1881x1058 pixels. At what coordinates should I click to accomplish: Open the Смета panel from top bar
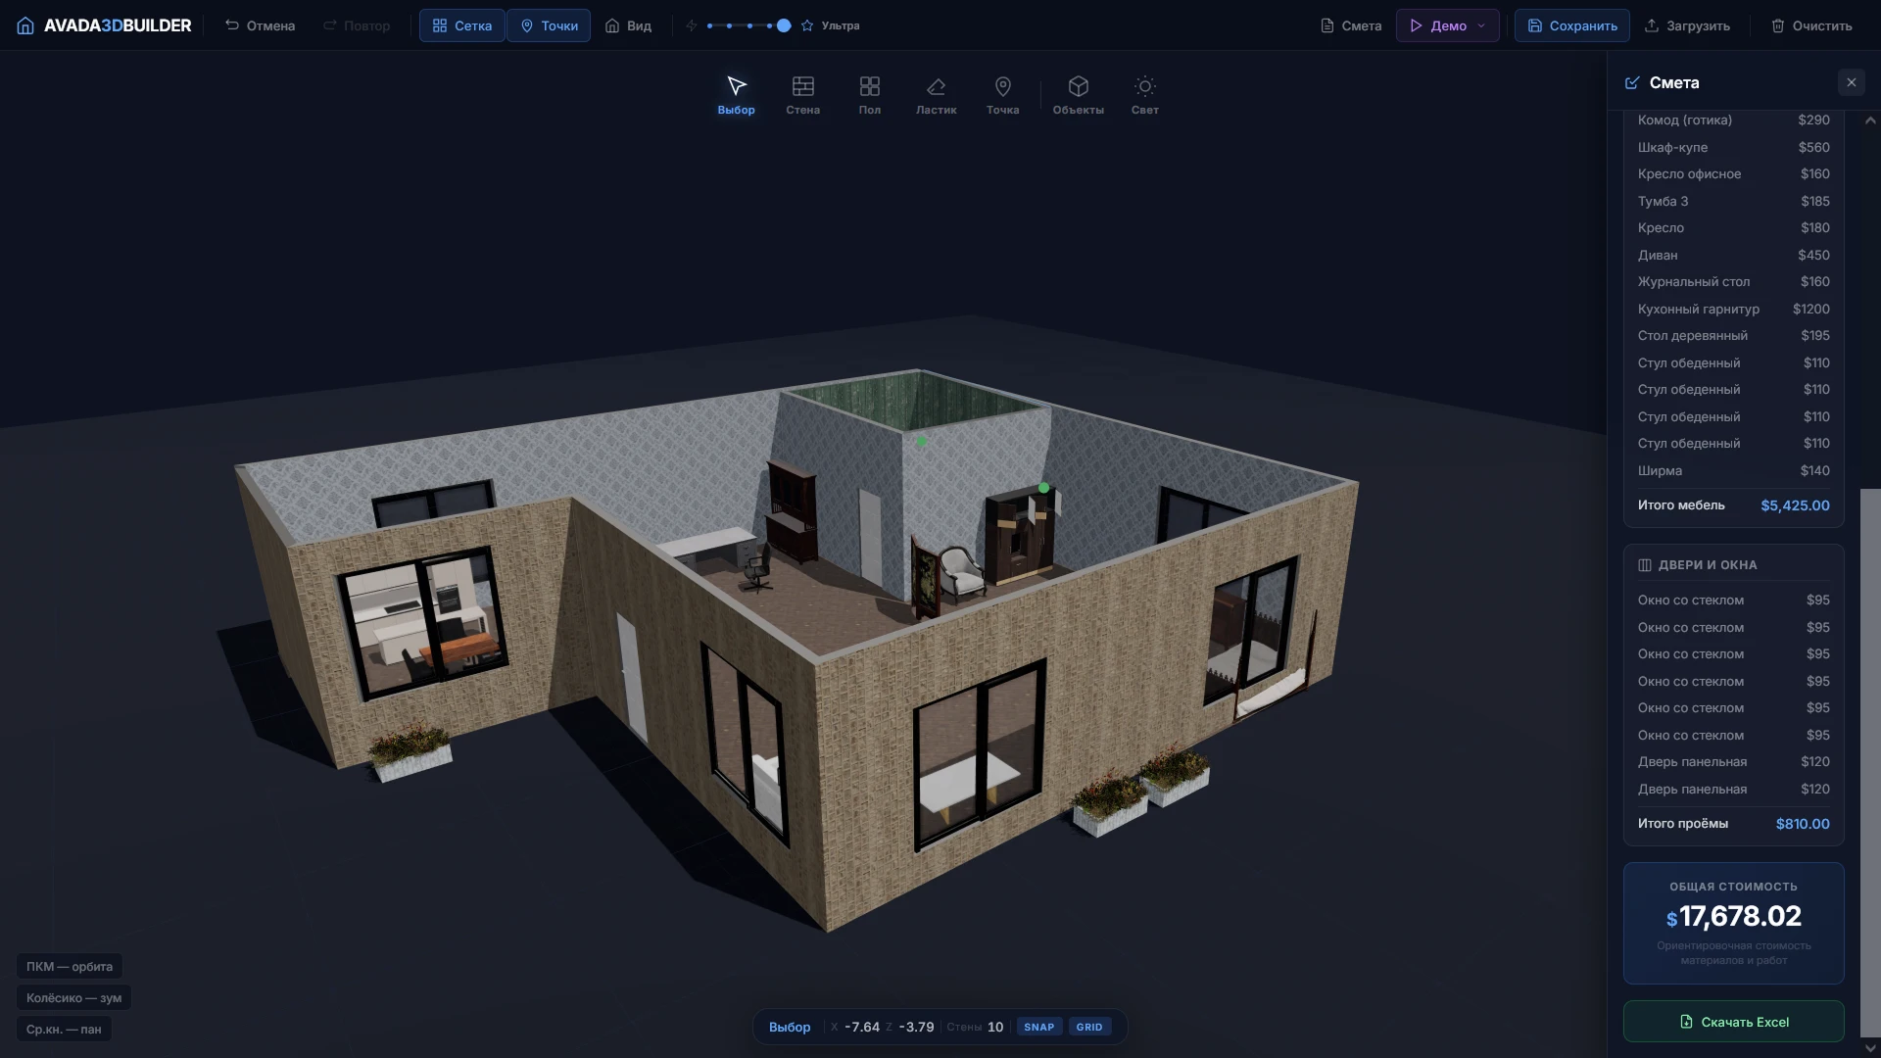coord(1350,25)
